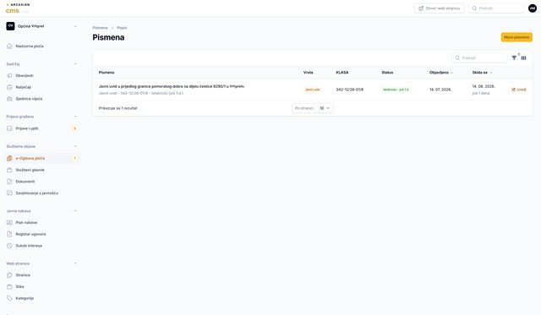Click the KLASA column header
The width and height of the screenshot is (541, 315).
click(342, 73)
